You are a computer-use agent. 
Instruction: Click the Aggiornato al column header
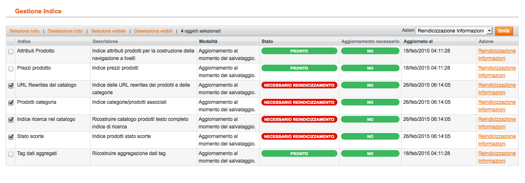tap(418, 42)
